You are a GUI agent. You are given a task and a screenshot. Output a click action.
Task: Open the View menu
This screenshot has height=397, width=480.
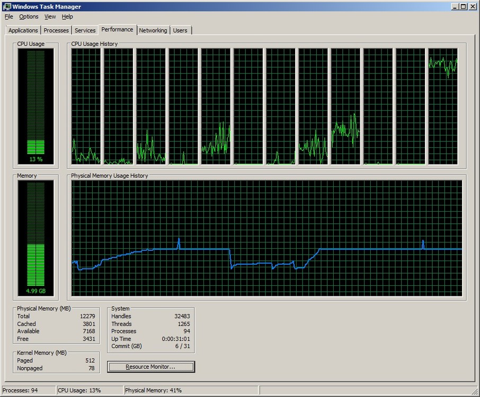[x=50, y=16]
